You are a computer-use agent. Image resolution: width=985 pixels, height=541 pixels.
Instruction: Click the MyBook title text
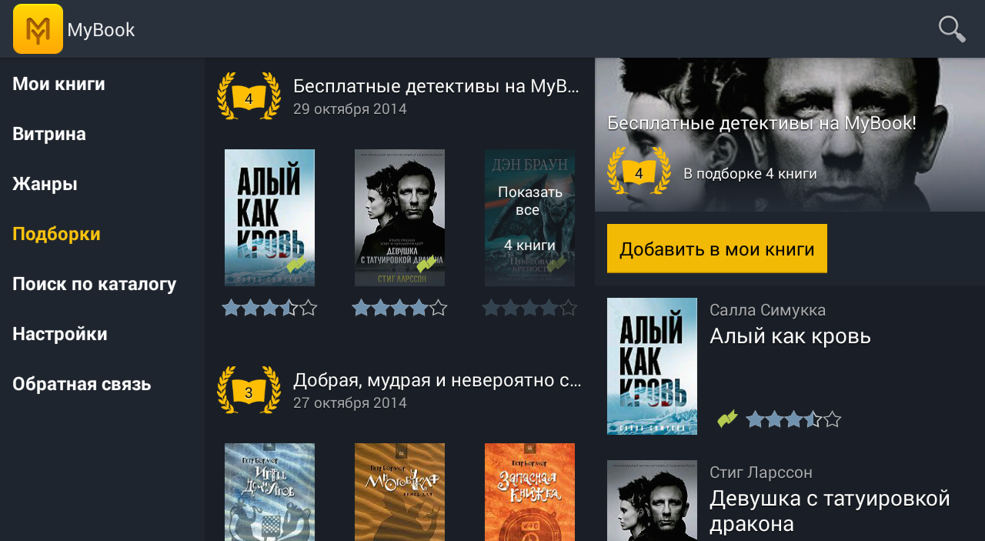(x=101, y=30)
